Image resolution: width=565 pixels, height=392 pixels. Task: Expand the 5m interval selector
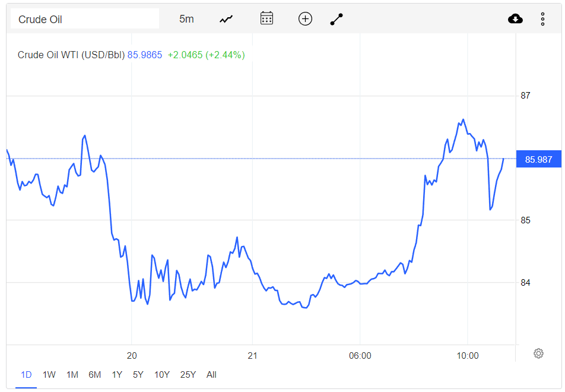(186, 19)
